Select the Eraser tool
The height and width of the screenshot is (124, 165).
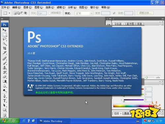coord(5,77)
